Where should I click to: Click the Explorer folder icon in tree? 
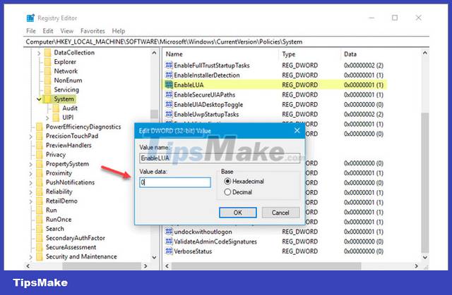[x=48, y=62]
